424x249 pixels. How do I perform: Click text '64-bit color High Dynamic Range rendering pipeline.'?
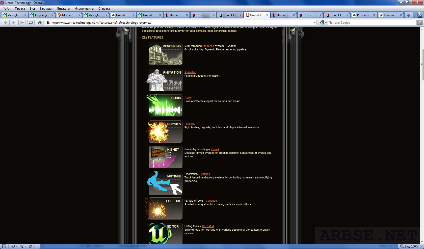[x=216, y=49]
